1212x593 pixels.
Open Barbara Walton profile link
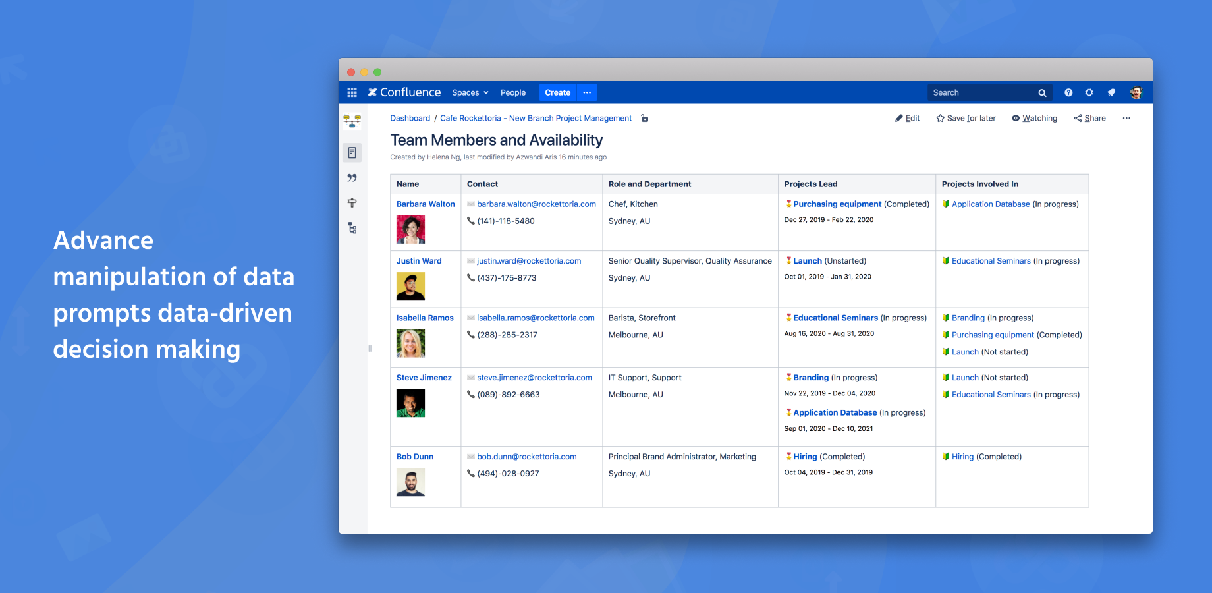(x=426, y=204)
